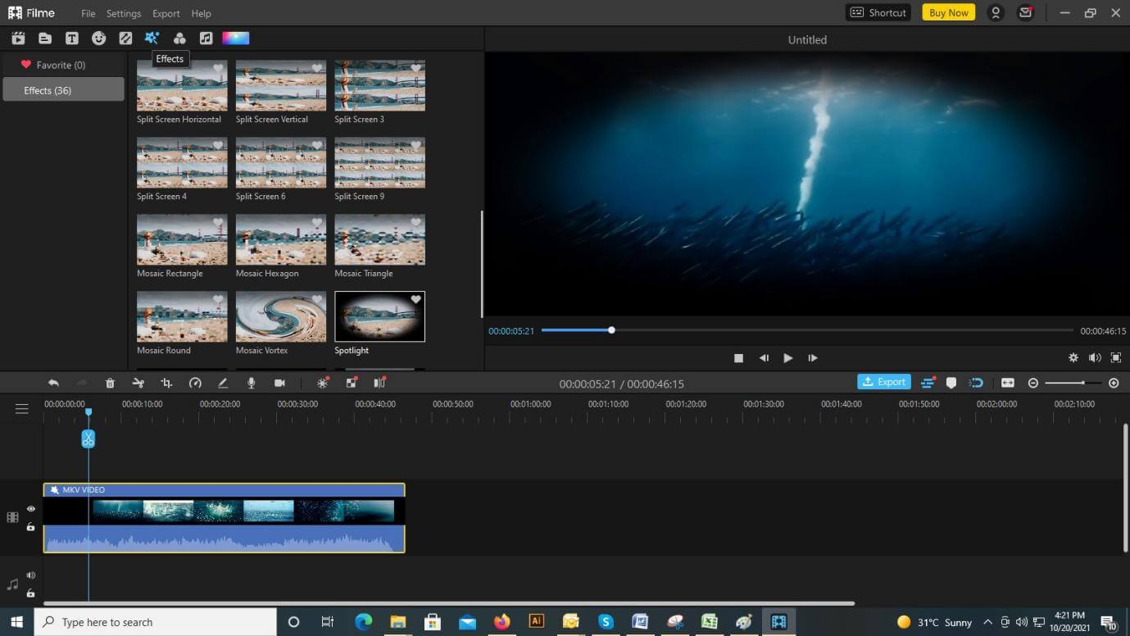This screenshot has height=636, width=1130.
Task: Zoom in timeline with plus button
Action: pos(1114,383)
